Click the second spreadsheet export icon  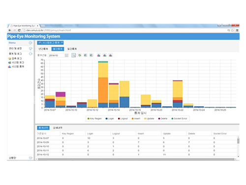click(x=92, y=55)
